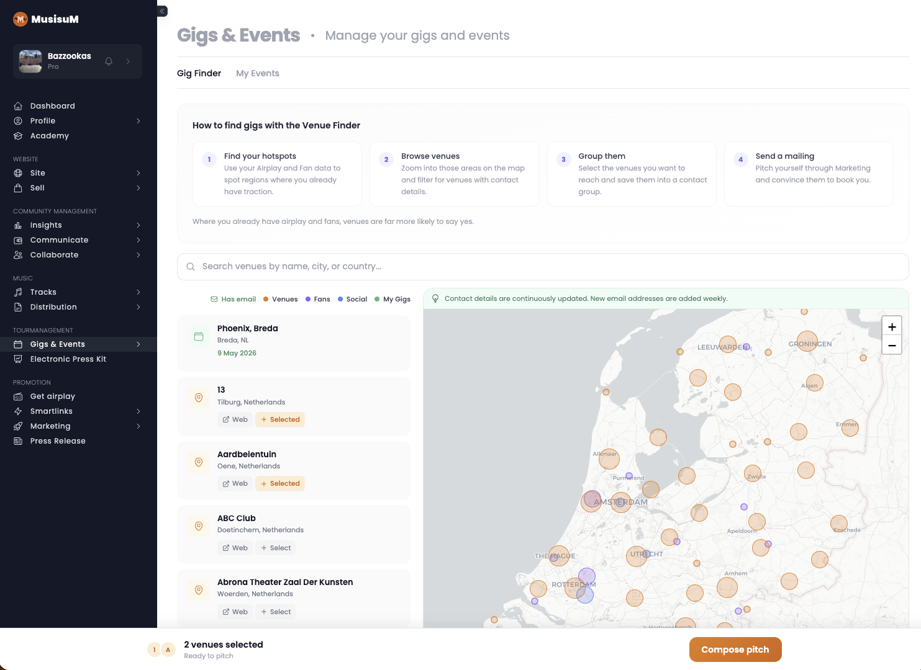Collapse the sidebar using the chevron
This screenshot has height=670, width=921.
tap(161, 11)
